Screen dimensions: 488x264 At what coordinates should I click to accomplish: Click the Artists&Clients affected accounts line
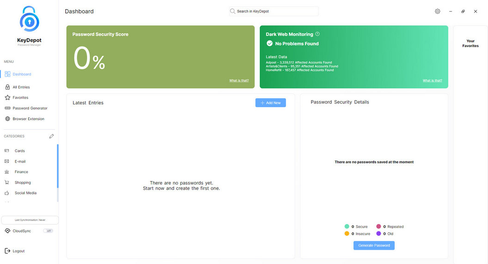[x=302, y=66]
